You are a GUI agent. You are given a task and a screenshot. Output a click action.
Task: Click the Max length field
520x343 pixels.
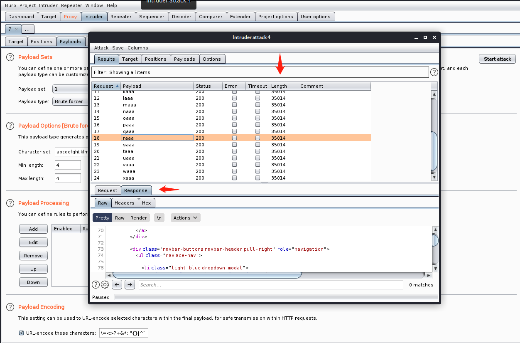(68, 178)
